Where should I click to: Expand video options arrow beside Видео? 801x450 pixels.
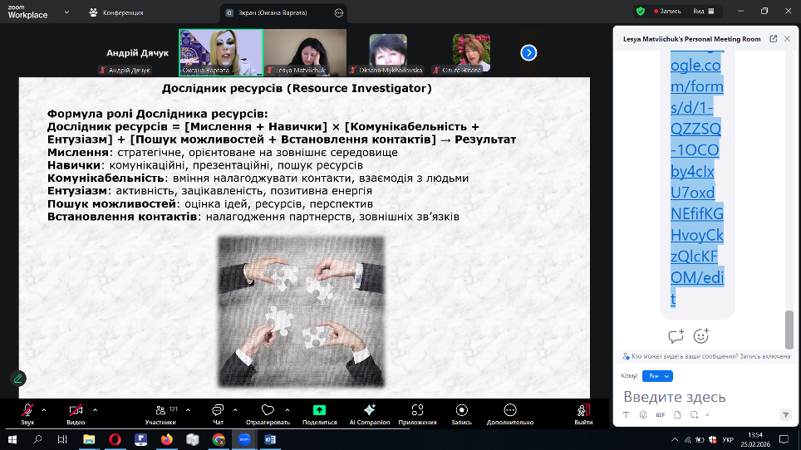[95, 409]
